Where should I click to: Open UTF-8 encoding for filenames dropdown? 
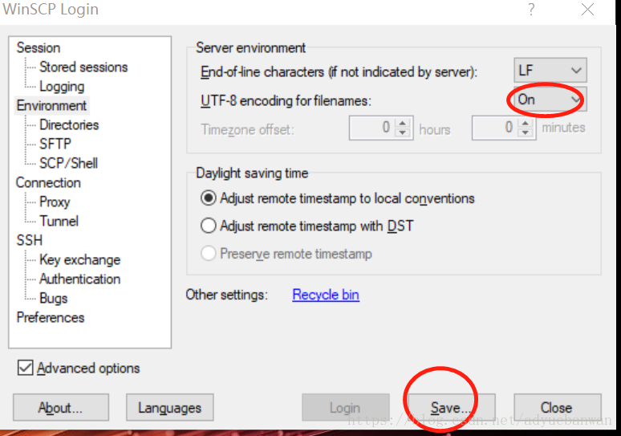[550, 99]
